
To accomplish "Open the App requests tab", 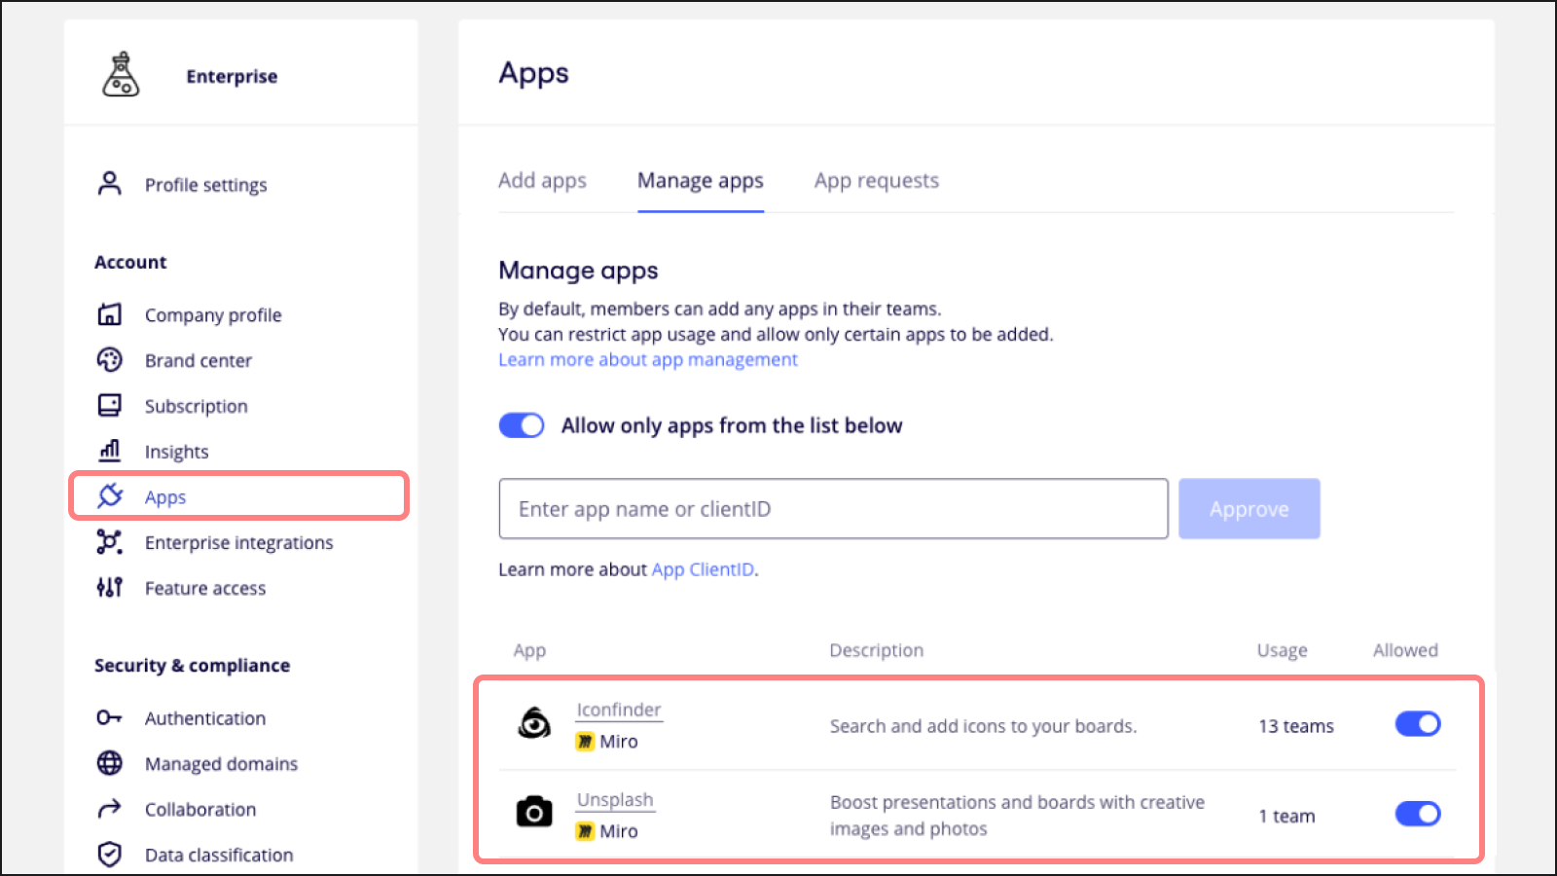I will 876,180.
